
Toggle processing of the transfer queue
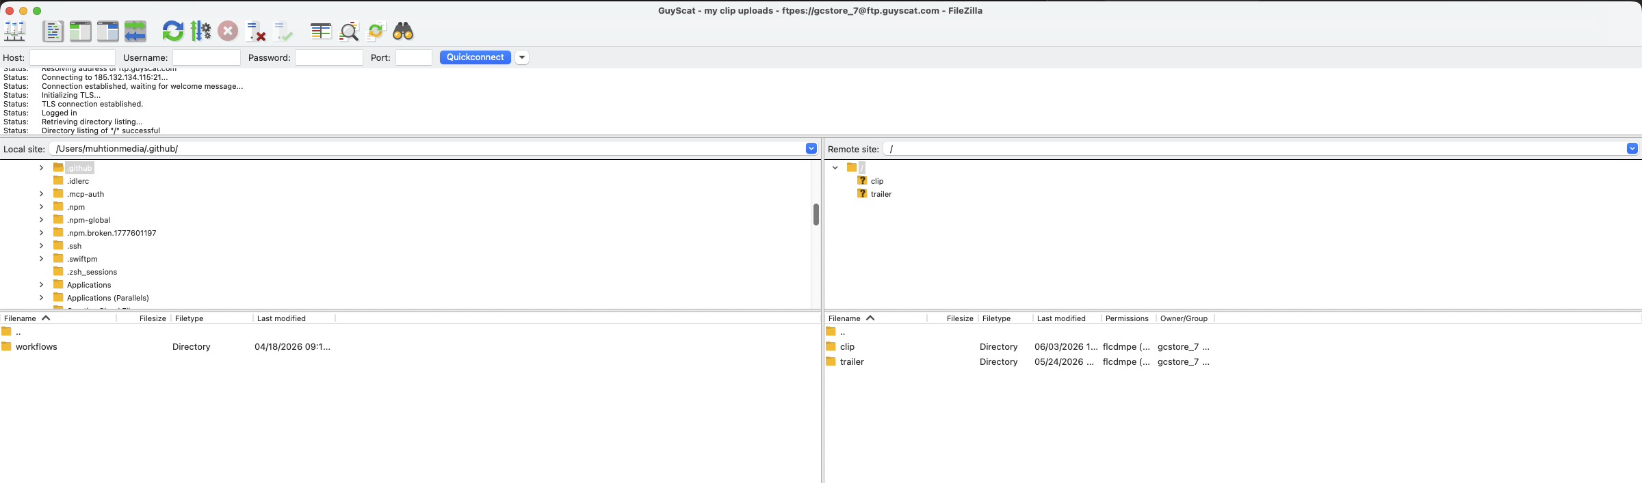200,31
